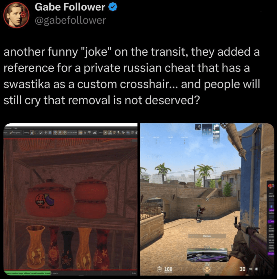This screenshot has width=277, height=279.
Task: Click the Navigation button in toolbar
Action: tap(16, 133)
